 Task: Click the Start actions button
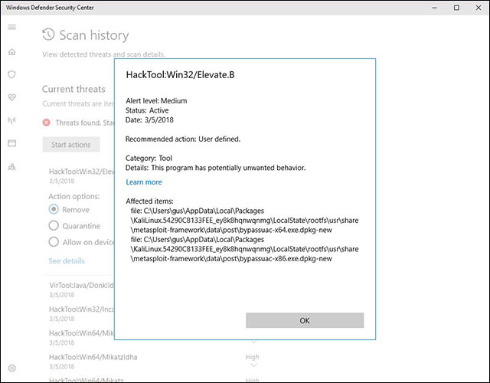(71, 145)
